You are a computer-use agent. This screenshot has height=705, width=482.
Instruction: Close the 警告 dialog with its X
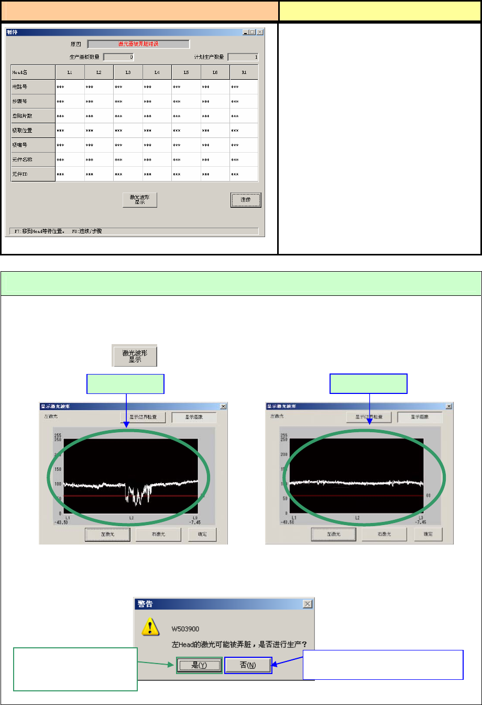pyautogui.click(x=307, y=604)
